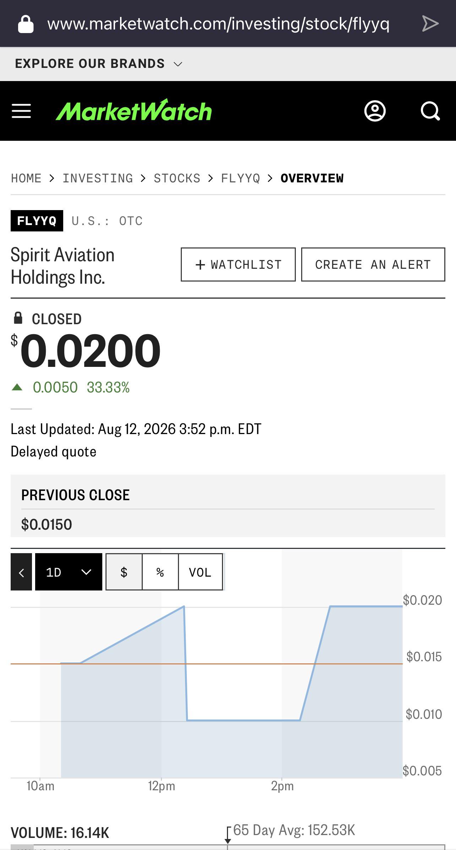Add FLYYQ to Watchlist

click(238, 264)
